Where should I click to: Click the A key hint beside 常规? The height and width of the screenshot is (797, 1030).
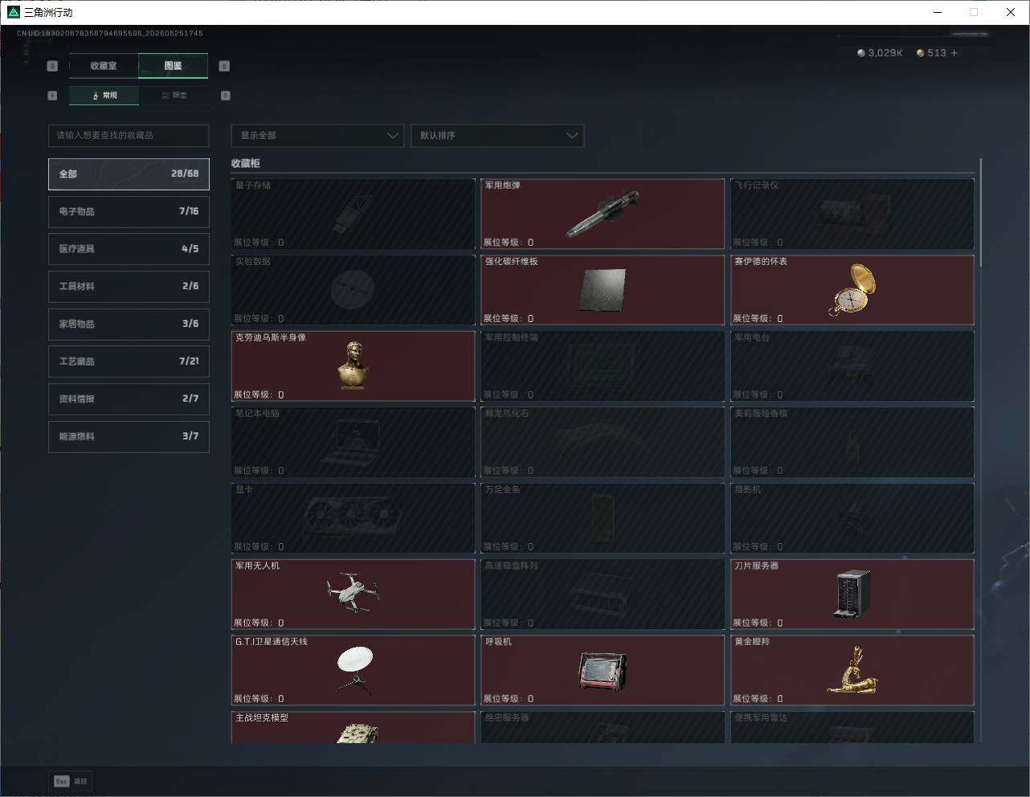pyautogui.click(x=52, y=96)
